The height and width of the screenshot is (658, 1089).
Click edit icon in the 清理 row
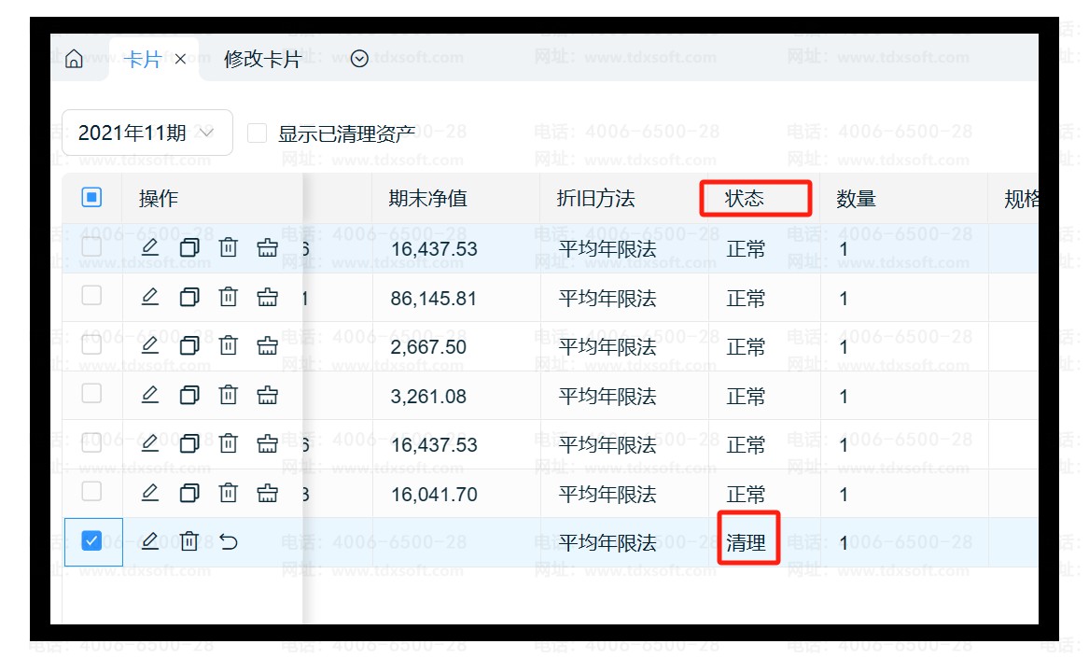[x=149, y=541]
